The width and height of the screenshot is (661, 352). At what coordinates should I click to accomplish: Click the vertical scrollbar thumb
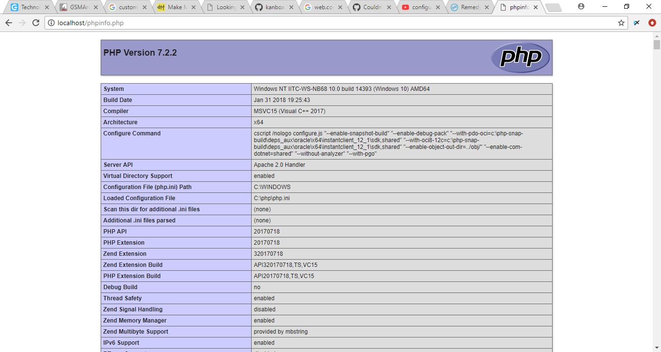click(657, 44)
